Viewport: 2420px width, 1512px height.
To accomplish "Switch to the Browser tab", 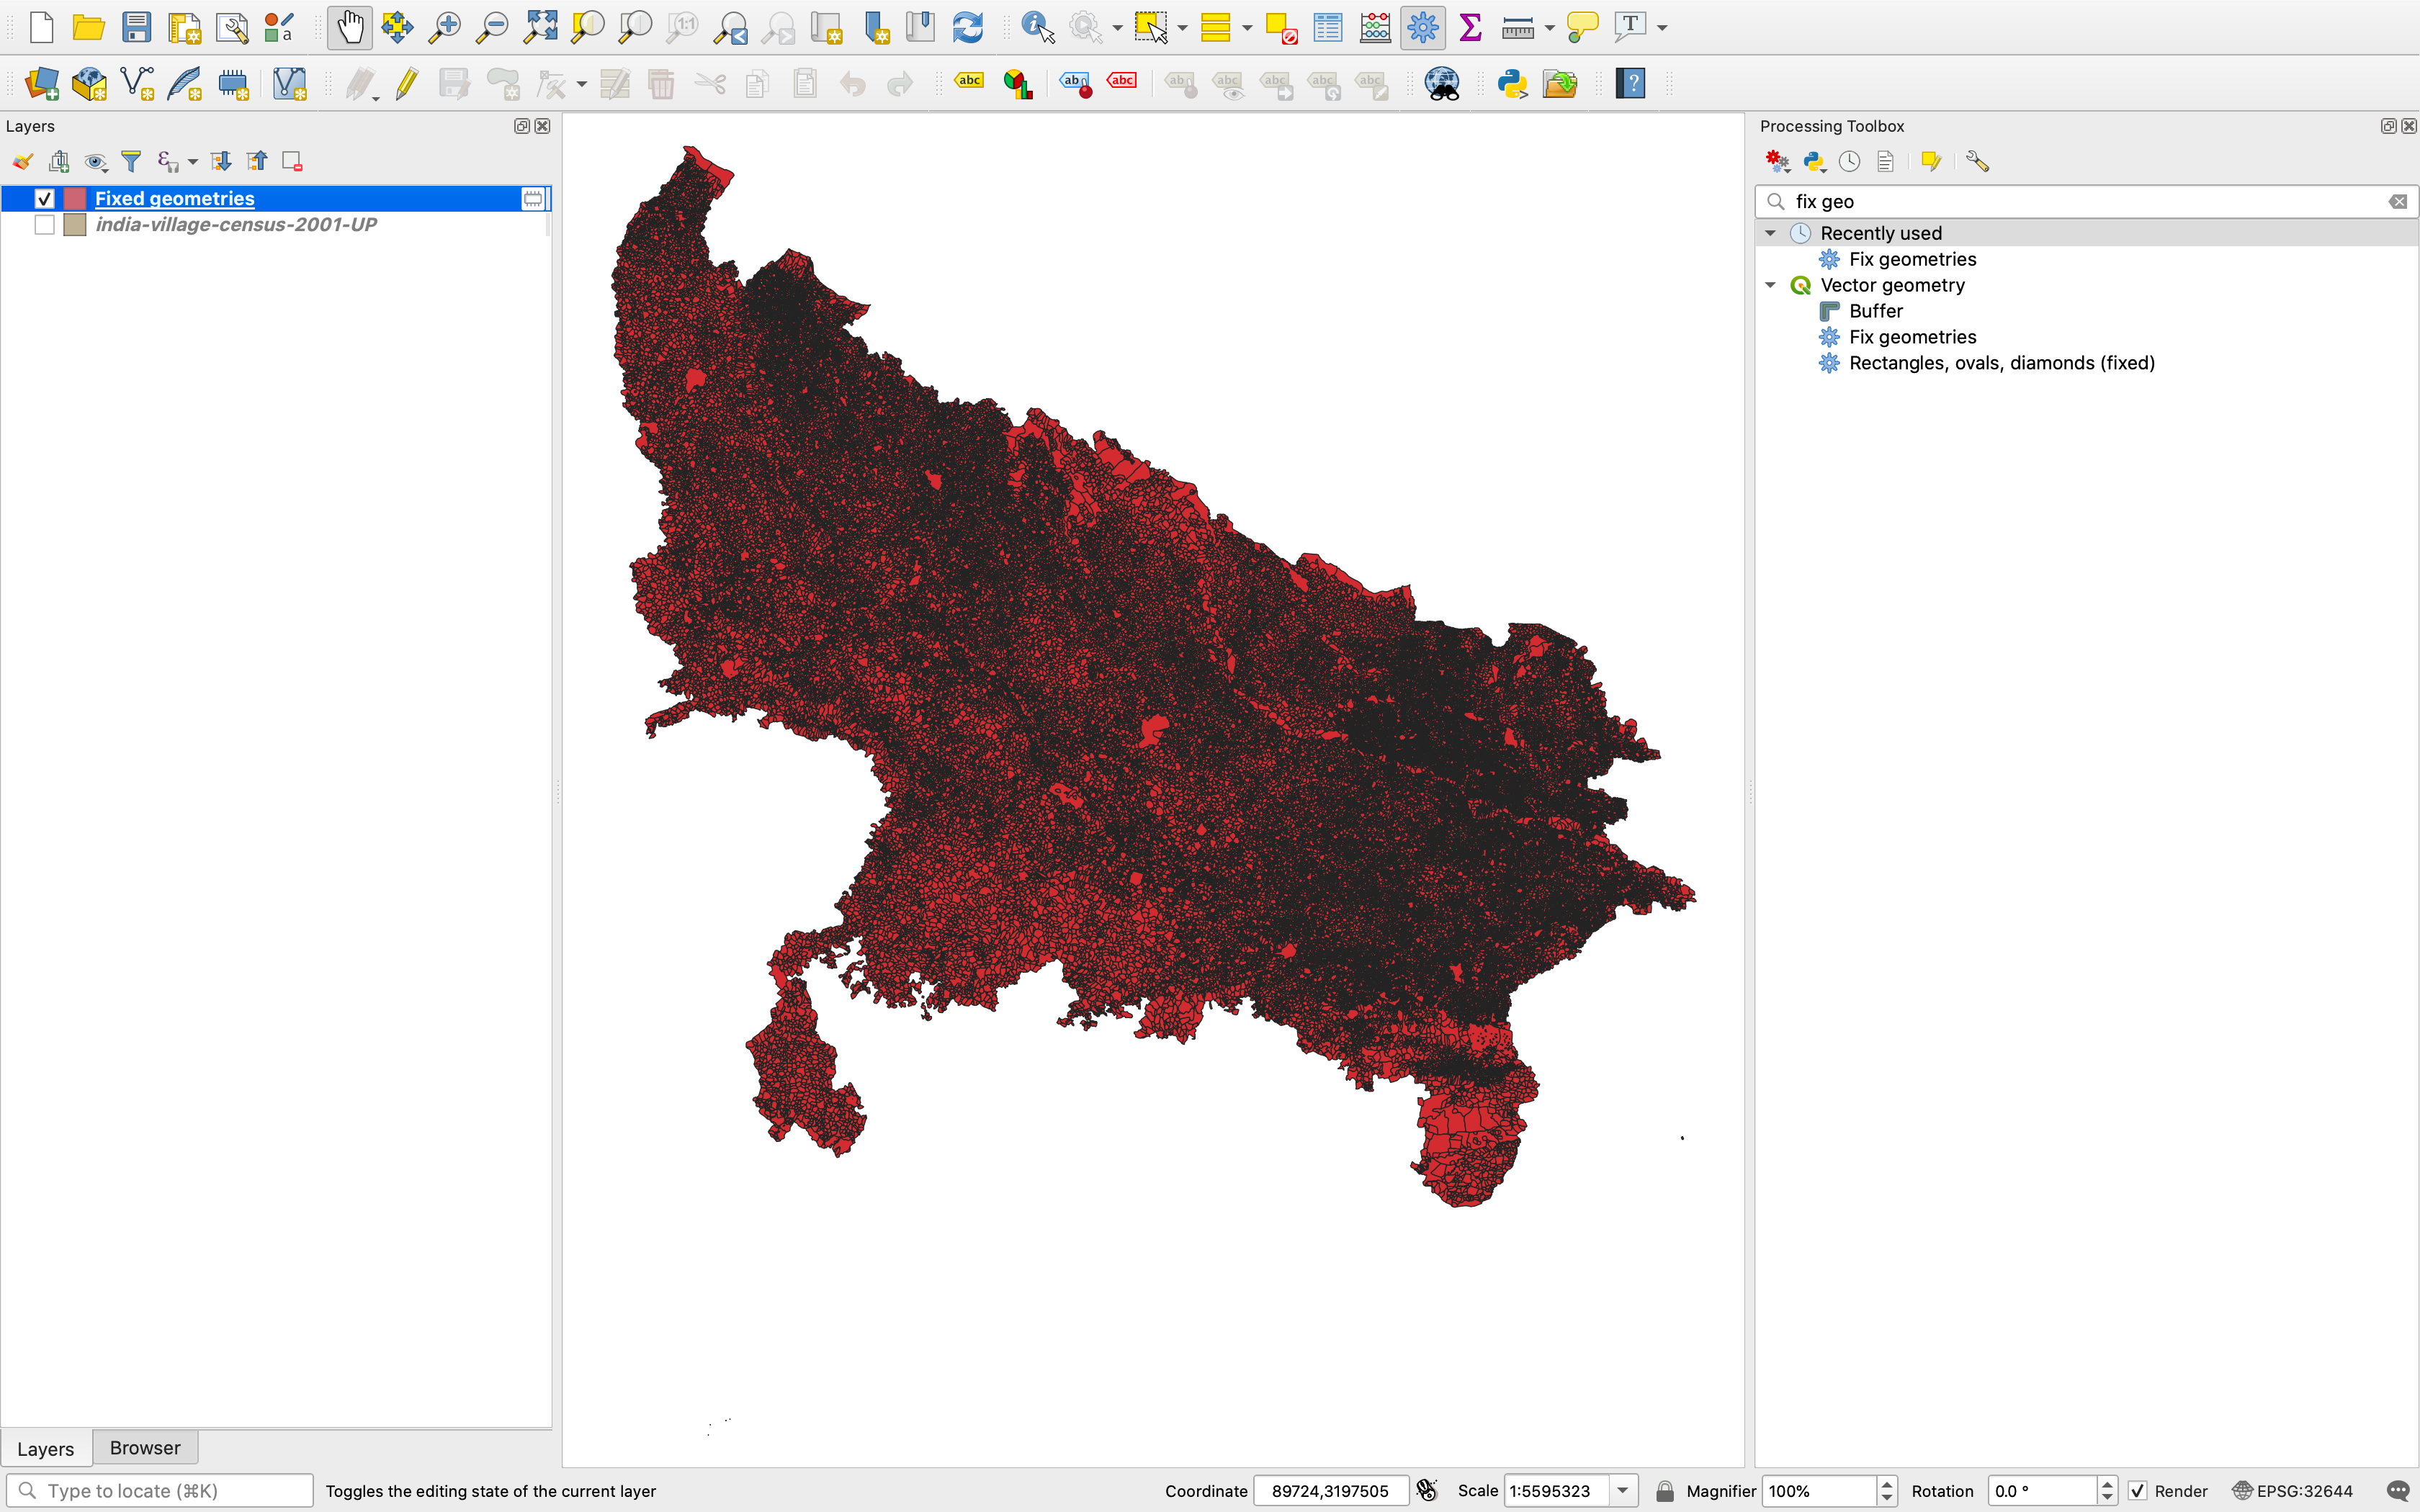I will 145,1447.
